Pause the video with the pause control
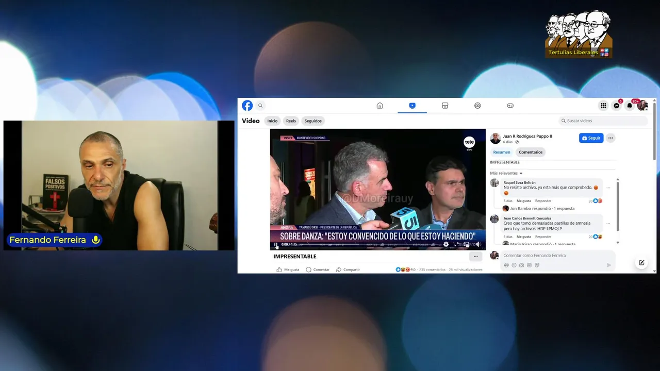This screenshot has width=660, height=371. point(276,245)
